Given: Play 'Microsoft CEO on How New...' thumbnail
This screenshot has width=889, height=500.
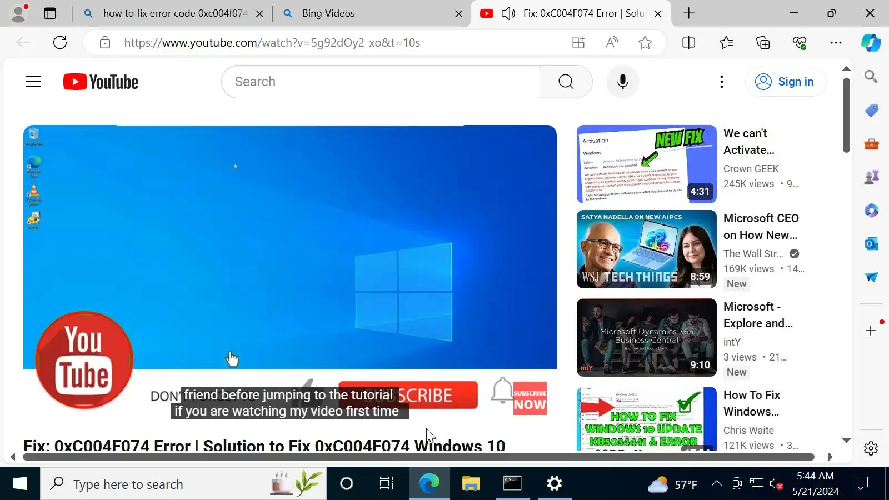Looking at the screenshot, I should pos(647,249).
